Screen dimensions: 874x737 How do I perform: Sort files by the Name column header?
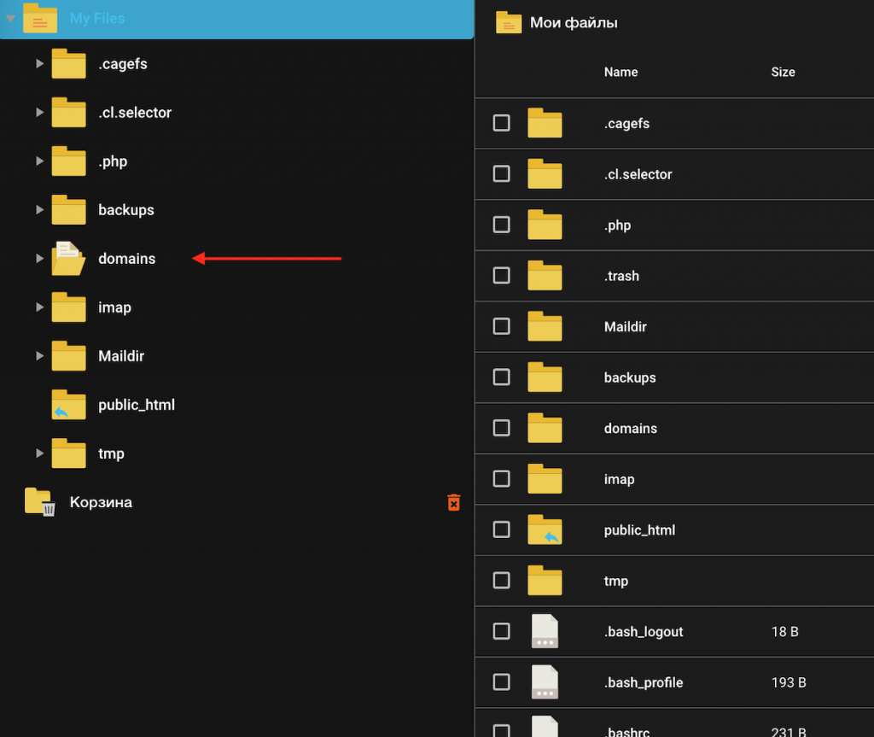(621, 73)
